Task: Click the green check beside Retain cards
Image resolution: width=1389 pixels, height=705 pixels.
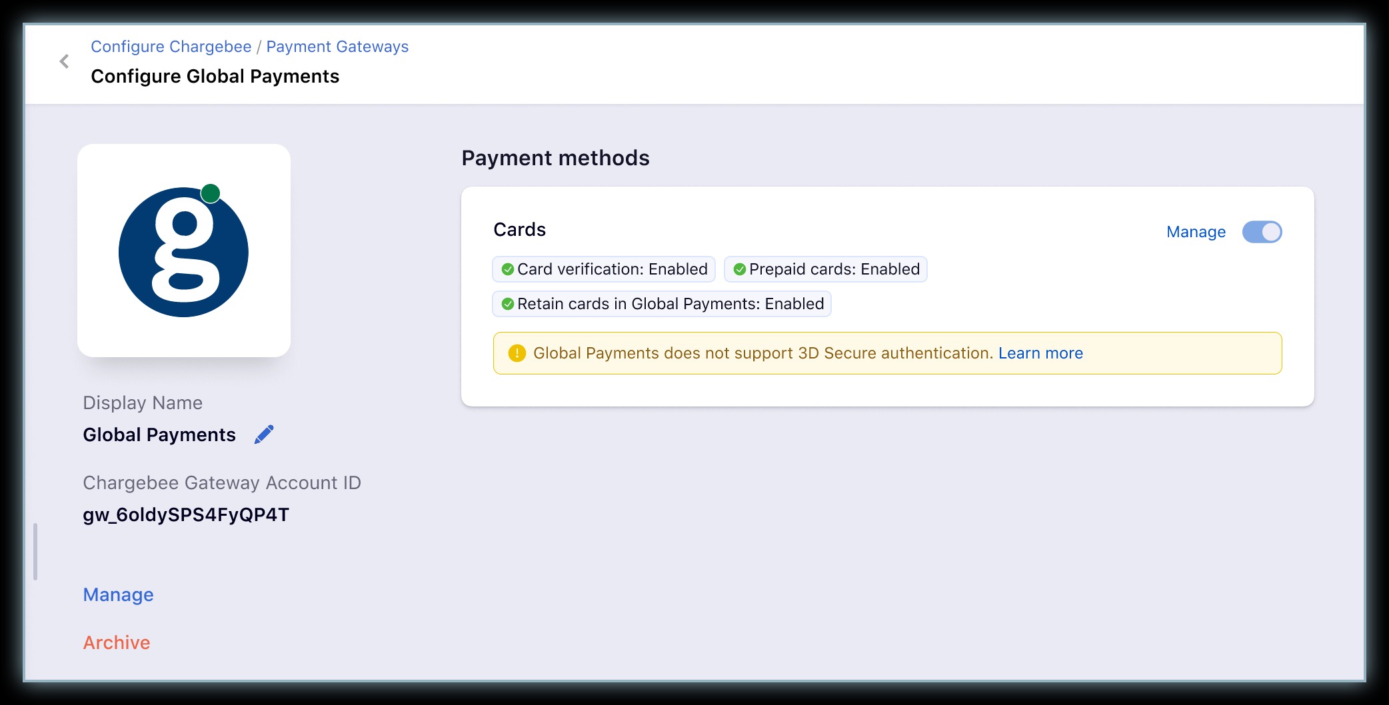Action: pos(508,304)
